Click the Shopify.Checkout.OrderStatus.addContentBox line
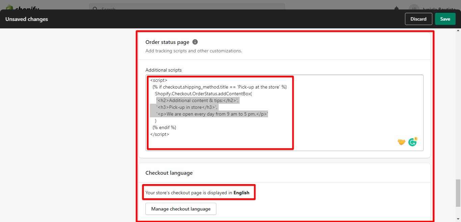The width and height of the screenshot is (461, 222). tap(203, 94)
